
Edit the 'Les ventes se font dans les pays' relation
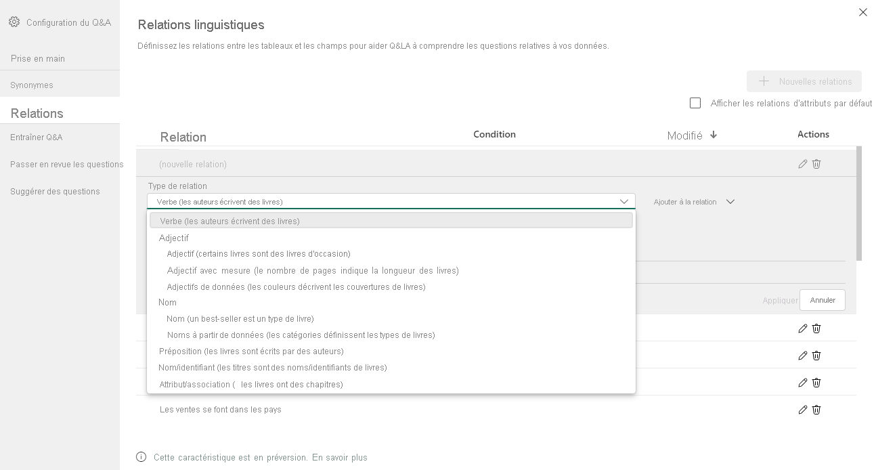pos(803,410)
